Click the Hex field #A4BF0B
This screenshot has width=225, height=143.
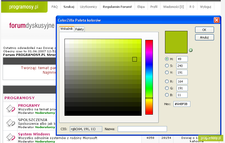[x=182, y=104]
